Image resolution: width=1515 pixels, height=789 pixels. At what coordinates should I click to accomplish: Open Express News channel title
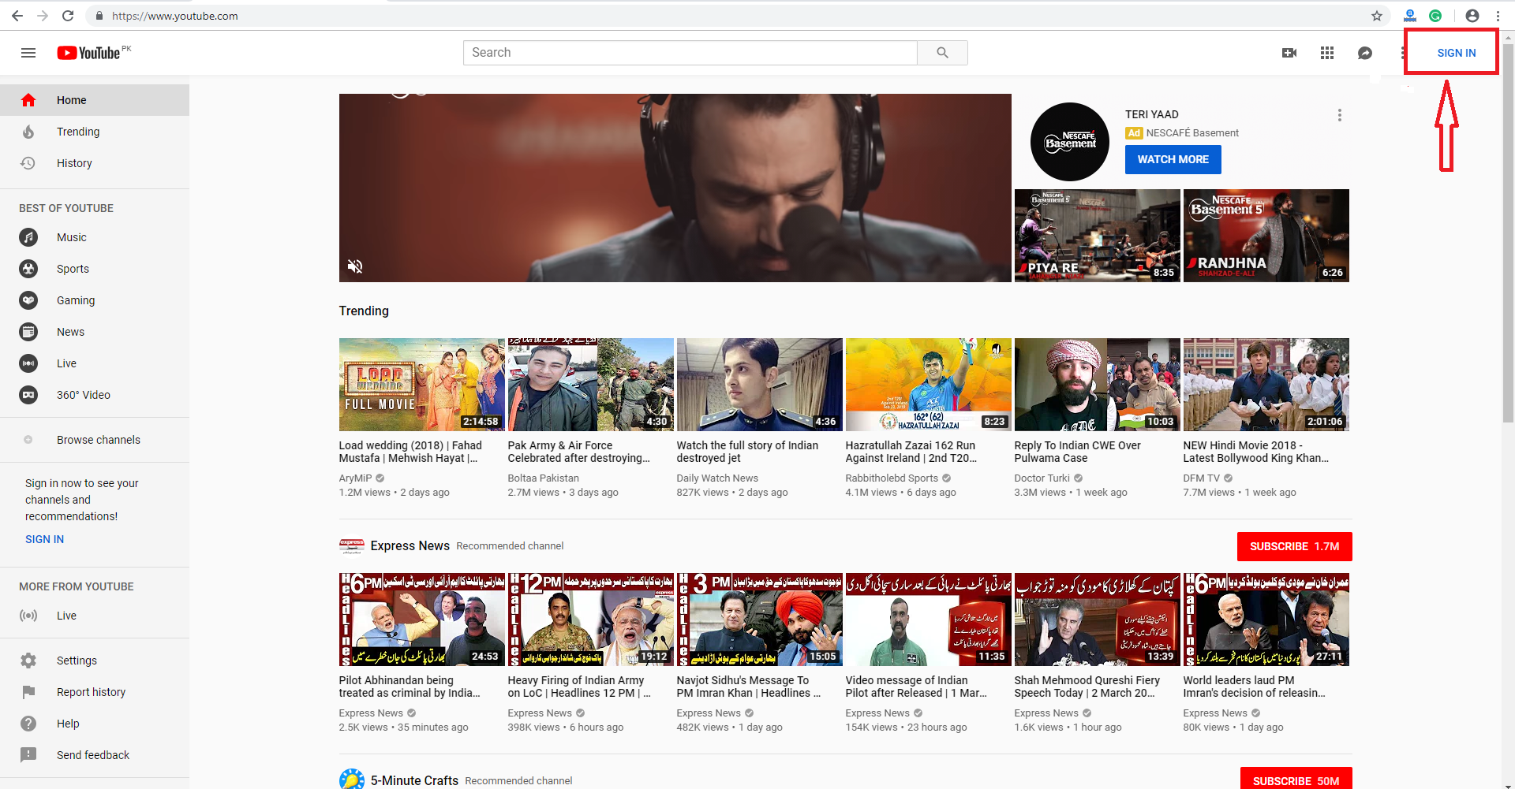point(410,545)
